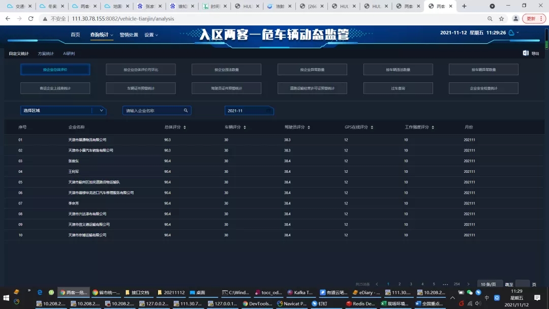Viewport: 549px width, 309px height.
Task: Open the 查询统计 dropdown menu
Action: [102, 35]
